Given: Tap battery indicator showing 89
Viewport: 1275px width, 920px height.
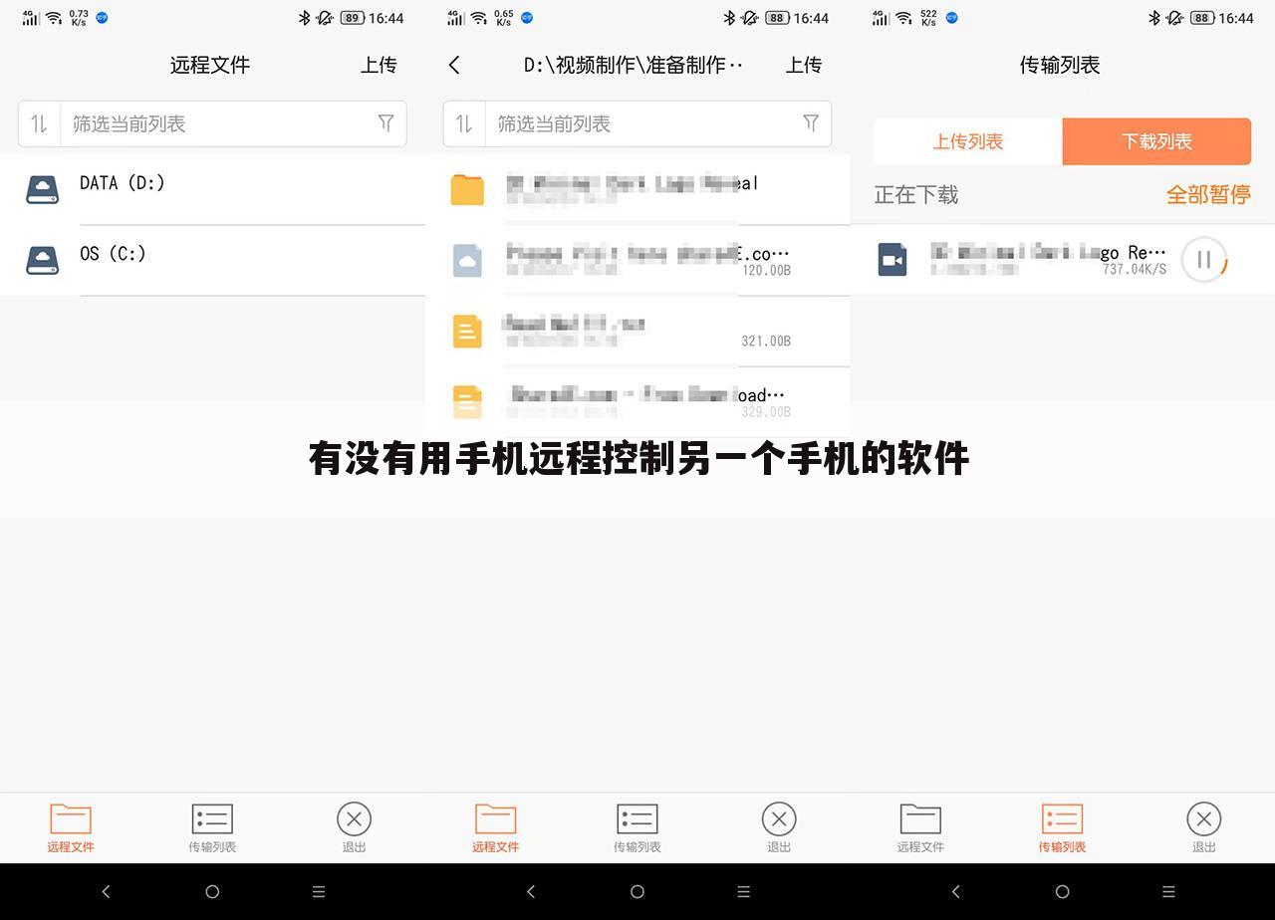Looking at the screenshot, I should pyautogui.click(x=353, y=18).
